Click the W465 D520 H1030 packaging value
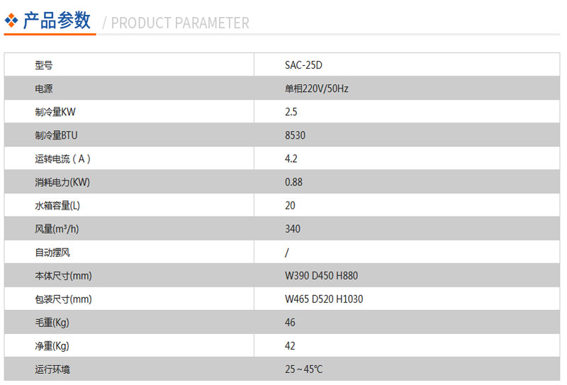This screenshot has height=385, width=567. [324, 299]
